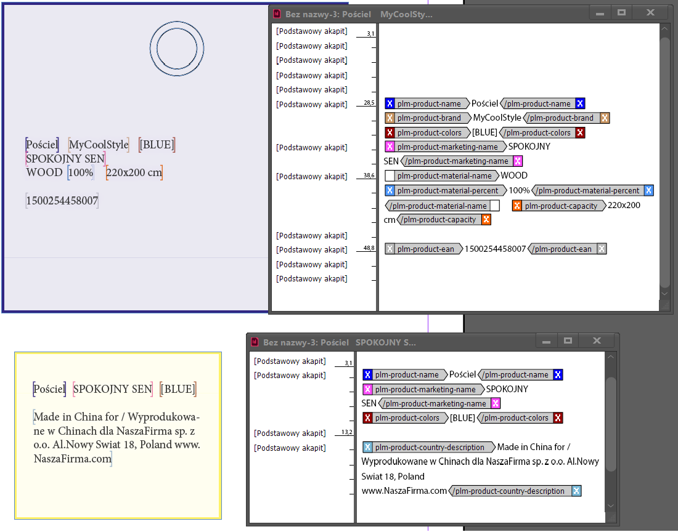Viewport: 678px width, 532px height.
Task: Click the light blue opening plm-product-material-percent marker
Action: 446,190
